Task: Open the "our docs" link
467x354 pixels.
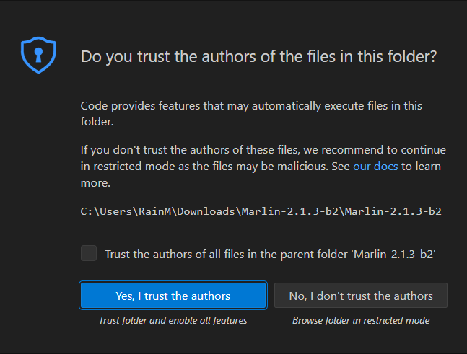Action: (375, 167)
